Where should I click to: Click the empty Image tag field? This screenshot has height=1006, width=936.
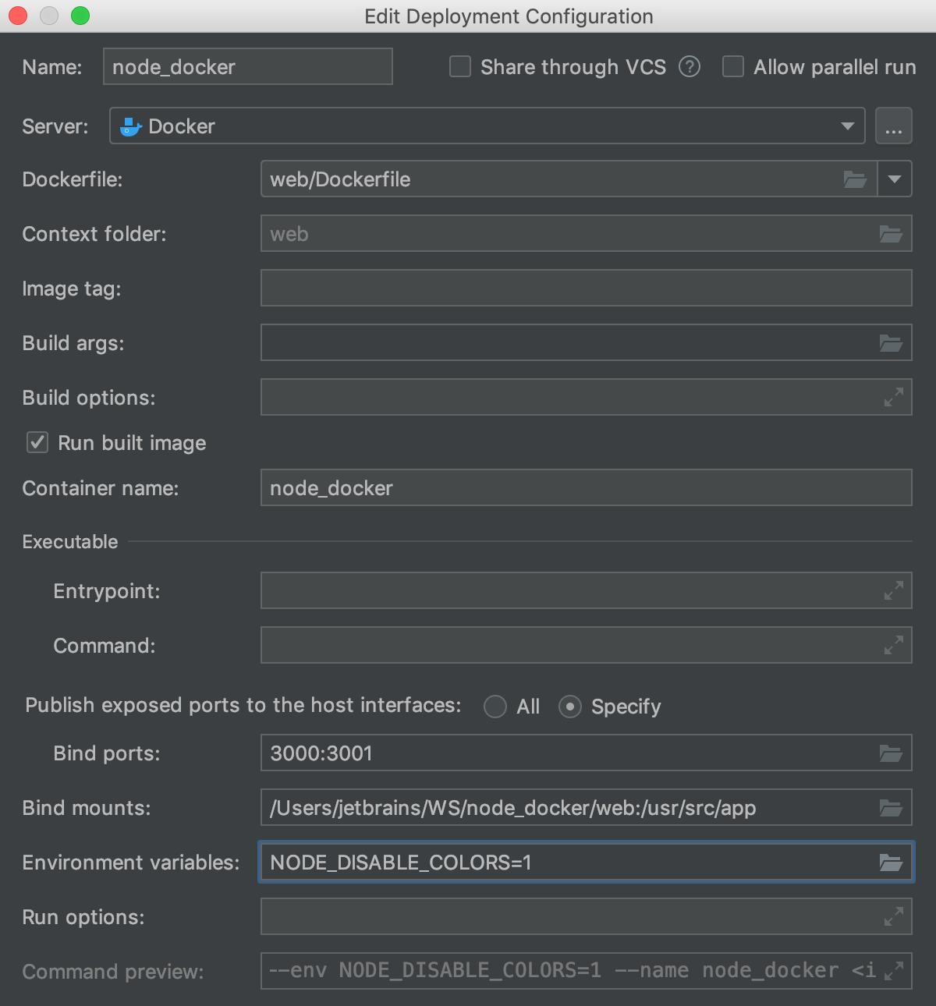(586, 288)
